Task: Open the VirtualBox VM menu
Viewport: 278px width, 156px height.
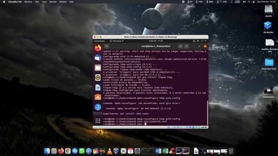Action: tap(15, 2)
